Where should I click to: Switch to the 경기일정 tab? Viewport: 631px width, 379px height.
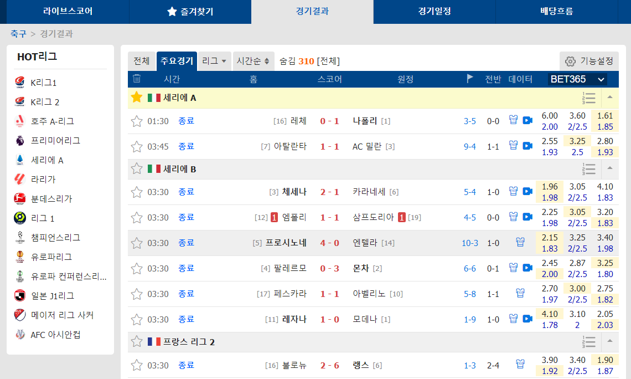(x=433, y=12)
